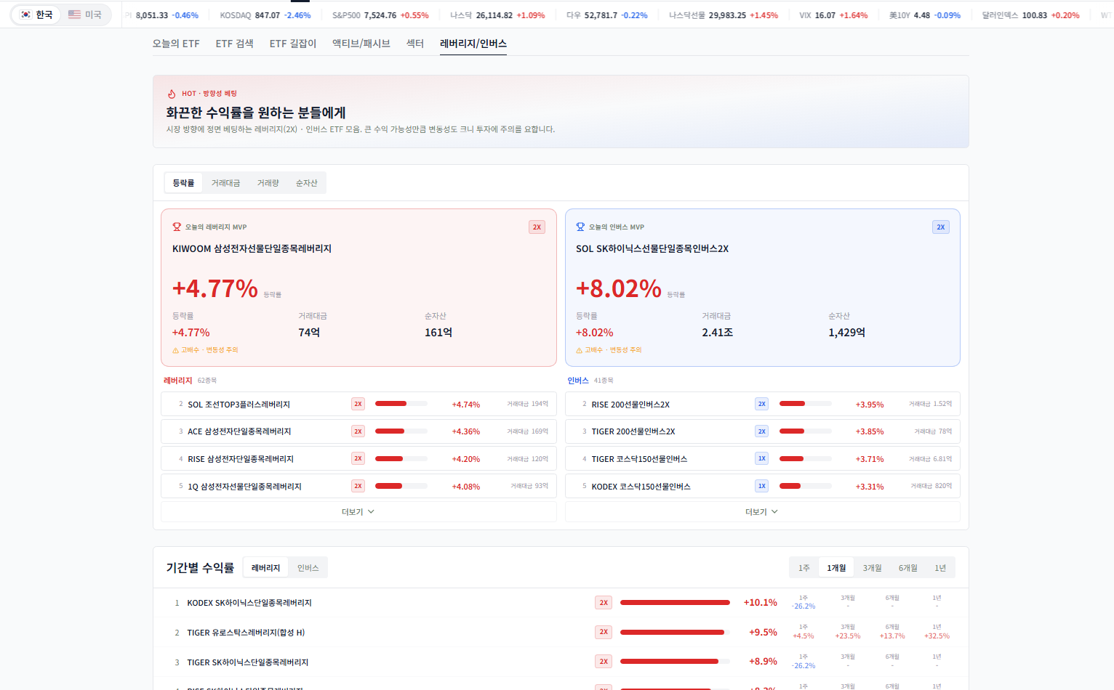Switch to Korea market flag toggle
Viewport: 1114px width, 690px height.
[36, 15]
